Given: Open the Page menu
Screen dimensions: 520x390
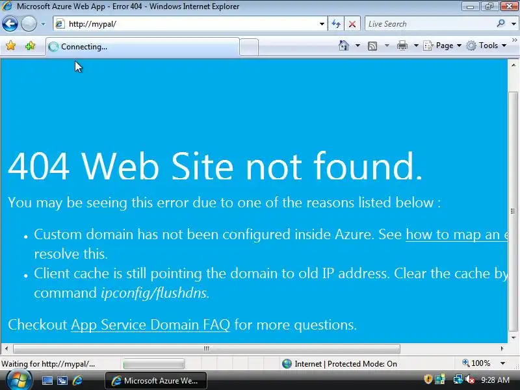Looking at the screenshot, I should [x=442, y=45].
